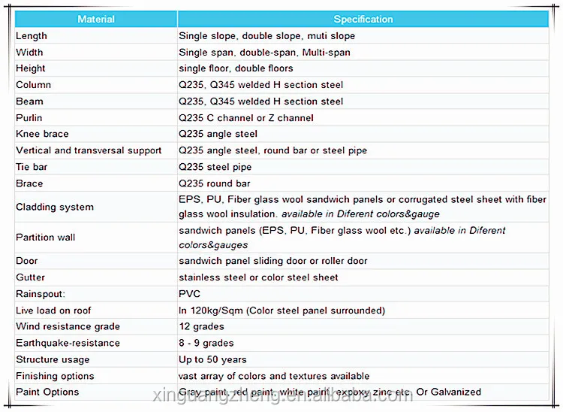Select the Length row label

tap(32, 36)
